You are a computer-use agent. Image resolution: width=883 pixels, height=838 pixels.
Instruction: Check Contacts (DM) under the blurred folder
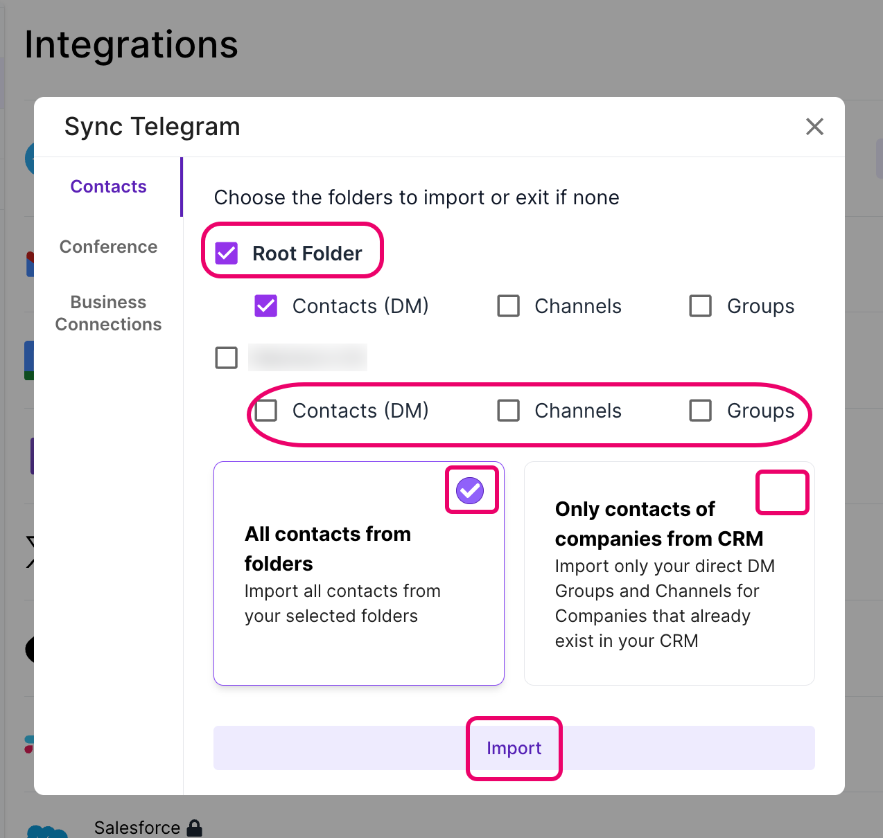[x=266, y=411]
